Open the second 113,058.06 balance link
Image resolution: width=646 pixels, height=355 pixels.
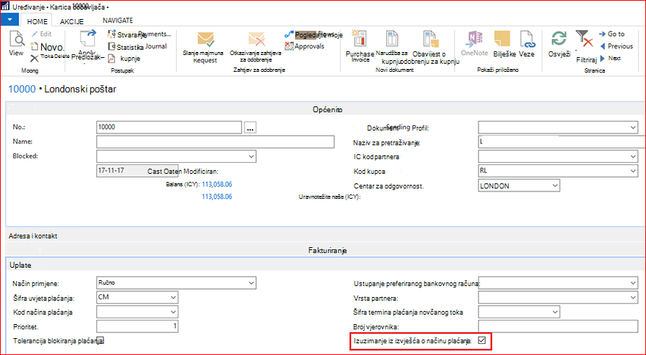(217, 197)
